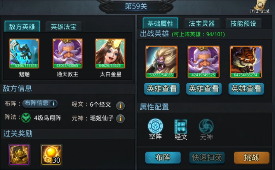
Task: Click the orange 挑战 button
Action: pos(251,158)
